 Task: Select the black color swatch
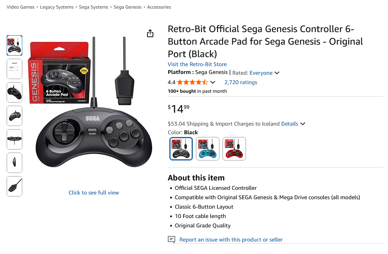(x=181, y=149)
